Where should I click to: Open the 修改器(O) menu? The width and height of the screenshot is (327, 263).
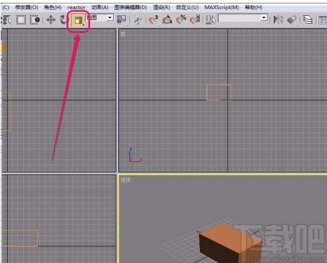coord(27,7)
